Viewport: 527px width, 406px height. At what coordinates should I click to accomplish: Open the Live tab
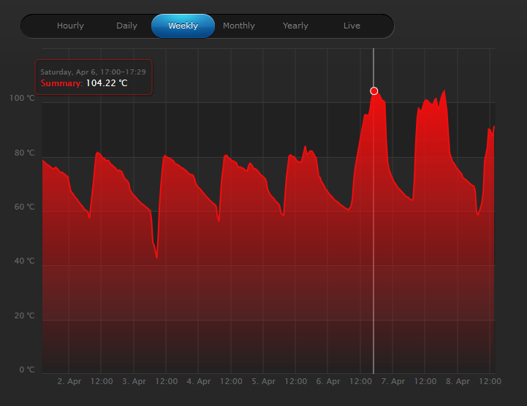352,26
